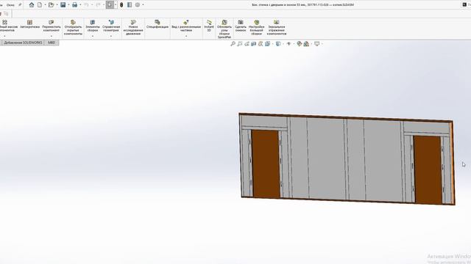Click the Home (welcome) icon

[x=31, y=5]
